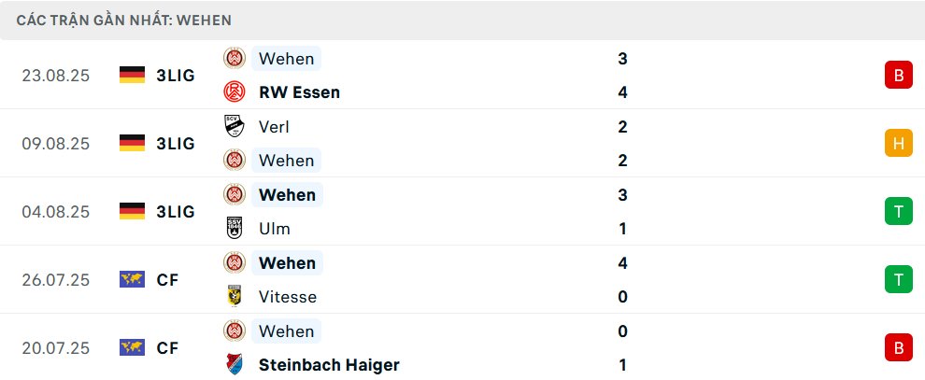Screen dimensions: 925x380
Task: Open the Vitesse team link
Action: 288,296
